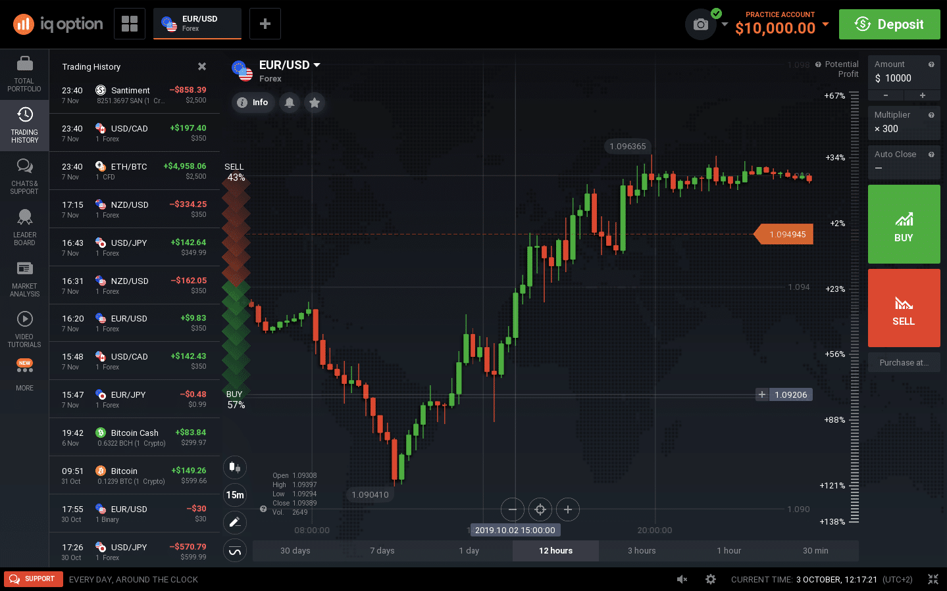
Task: Click the red Support button
Action: pyautogui.click(x=34, y=579)
